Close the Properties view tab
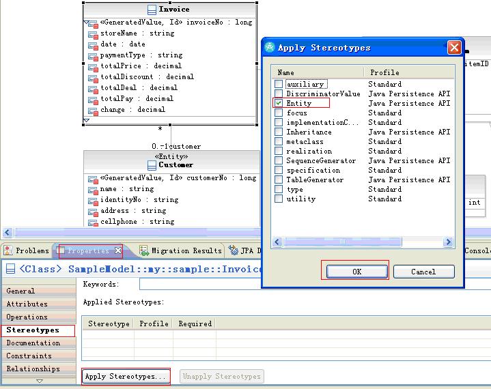This screenshot has width=491, height=389. [118, 250]
